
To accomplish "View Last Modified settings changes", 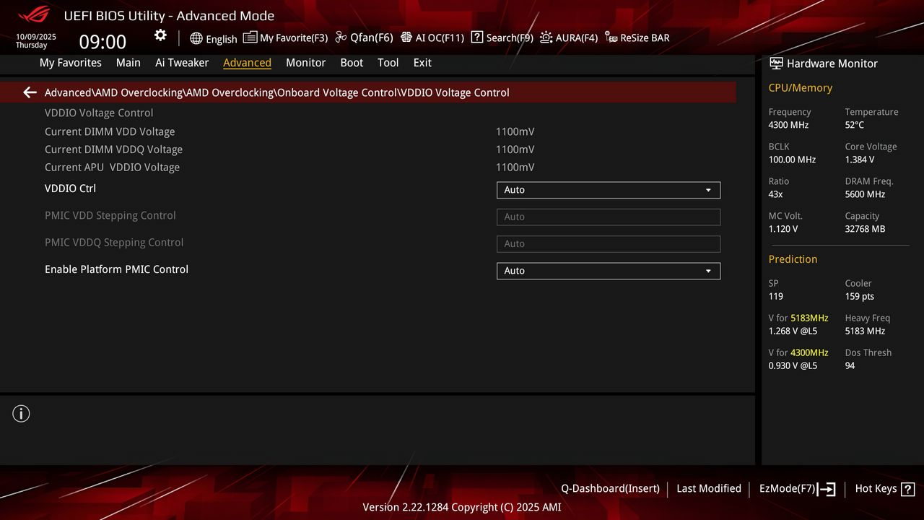I will pyautogui.click(x=708, y=488).
